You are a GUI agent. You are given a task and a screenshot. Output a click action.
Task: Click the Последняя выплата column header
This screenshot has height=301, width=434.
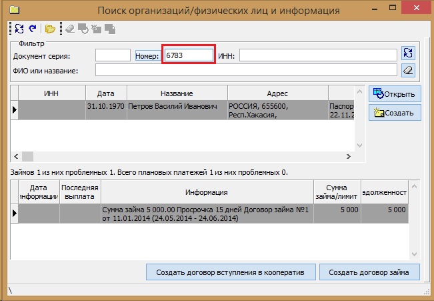(80, 192)
